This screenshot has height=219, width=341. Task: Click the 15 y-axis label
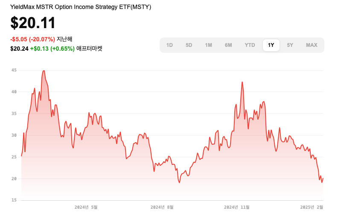[14, 200]
